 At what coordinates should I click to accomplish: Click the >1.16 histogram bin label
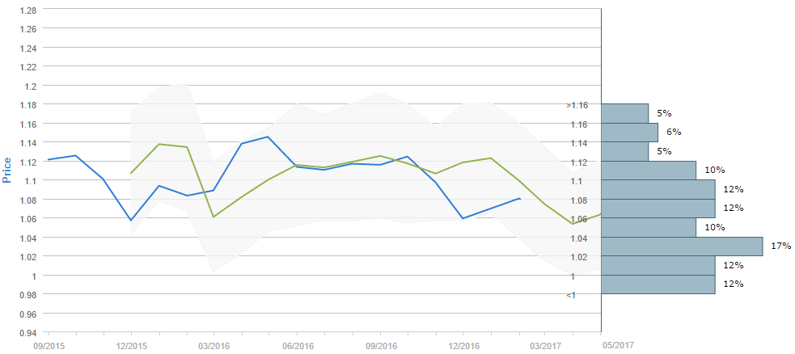pos(577,105)
